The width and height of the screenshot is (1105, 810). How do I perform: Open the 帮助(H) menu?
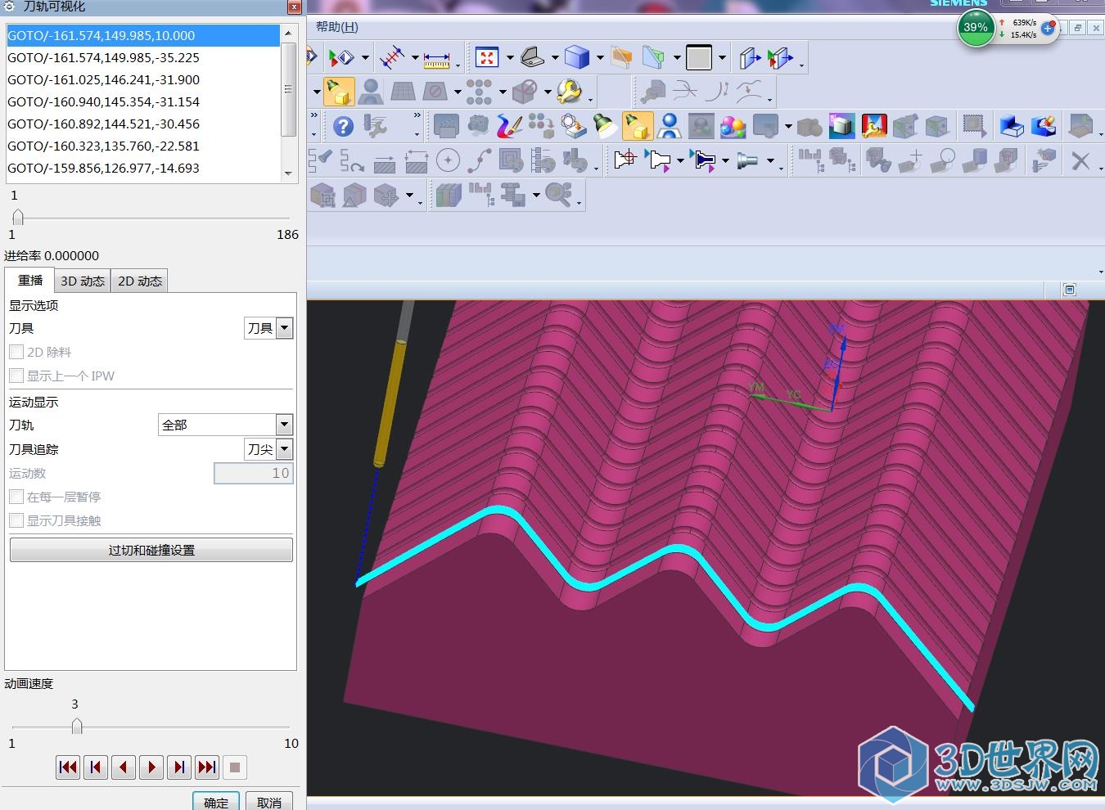[x=336, y=27]
